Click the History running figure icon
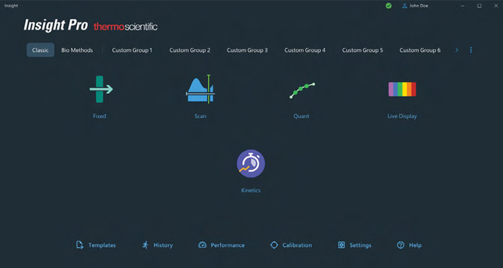The image size is (503, 268). 146,245
